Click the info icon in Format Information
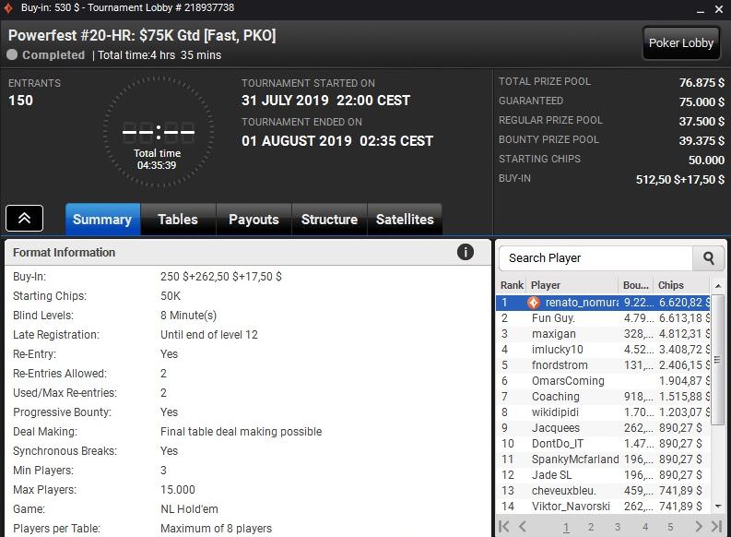The width and height of the screenshot is (731, 537). point(465,252)
